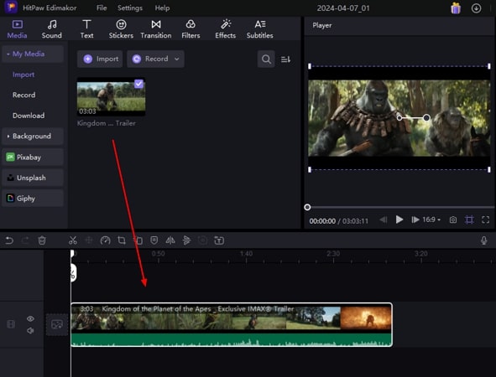This screenshot has height=377, width=496.
Task: Mute the video track speaker icon
Action: pos(30,331)
